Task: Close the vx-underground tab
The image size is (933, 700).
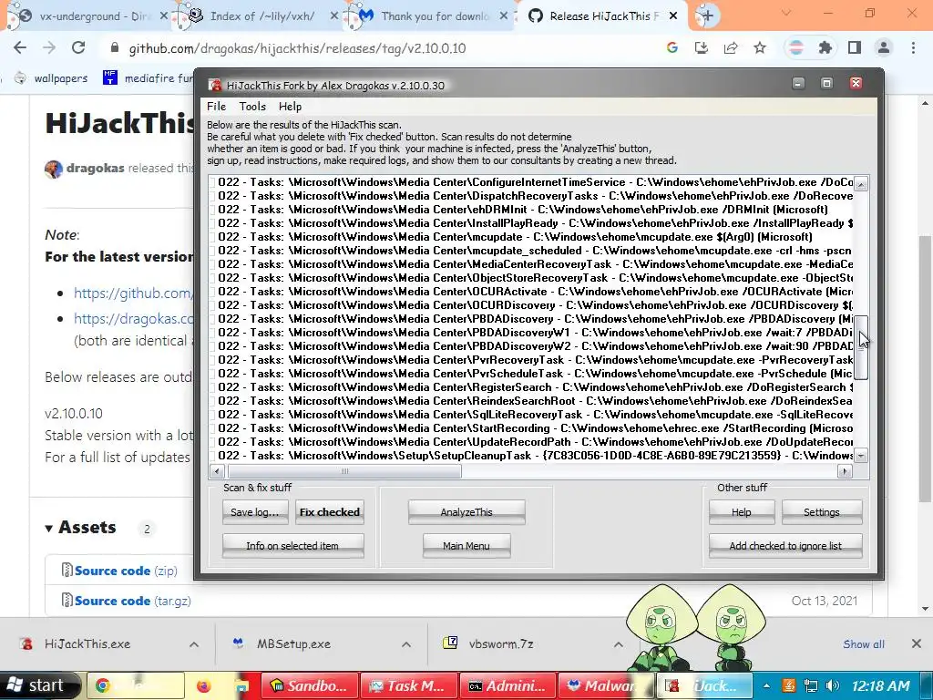Action: pyautogui.click(x=164, y=16)
